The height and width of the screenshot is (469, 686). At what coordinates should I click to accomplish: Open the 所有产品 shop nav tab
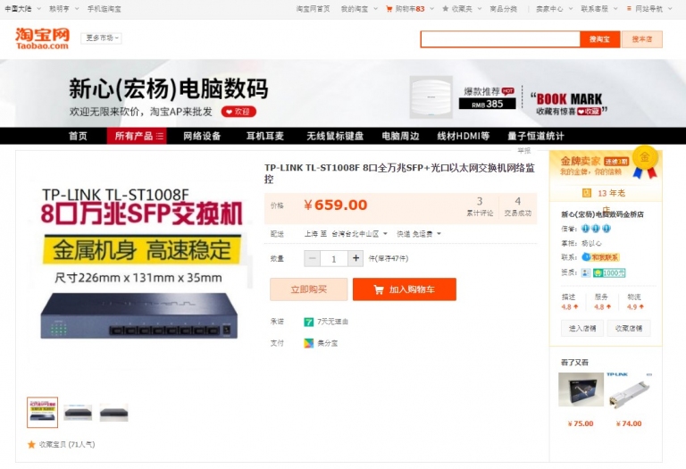(x=137, y=136)
